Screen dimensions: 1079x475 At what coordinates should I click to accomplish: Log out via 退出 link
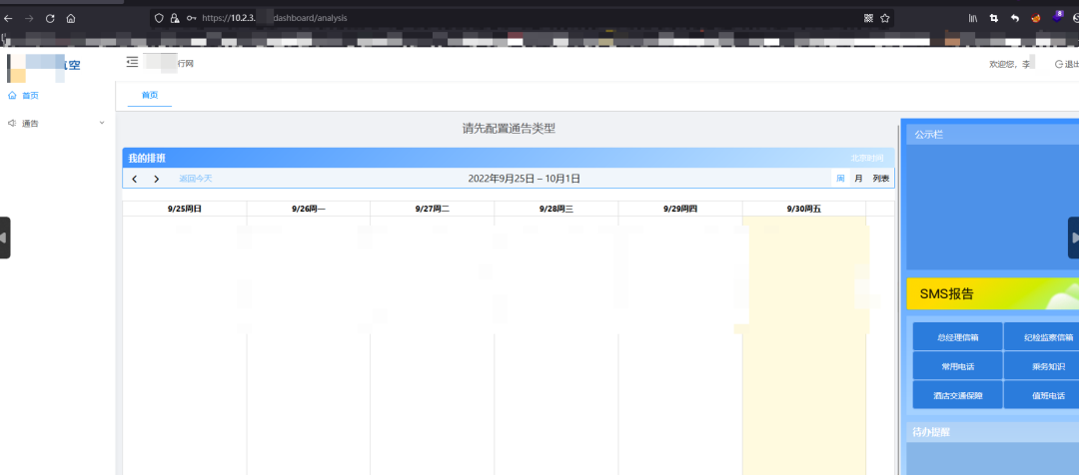tap(1067, 64)
